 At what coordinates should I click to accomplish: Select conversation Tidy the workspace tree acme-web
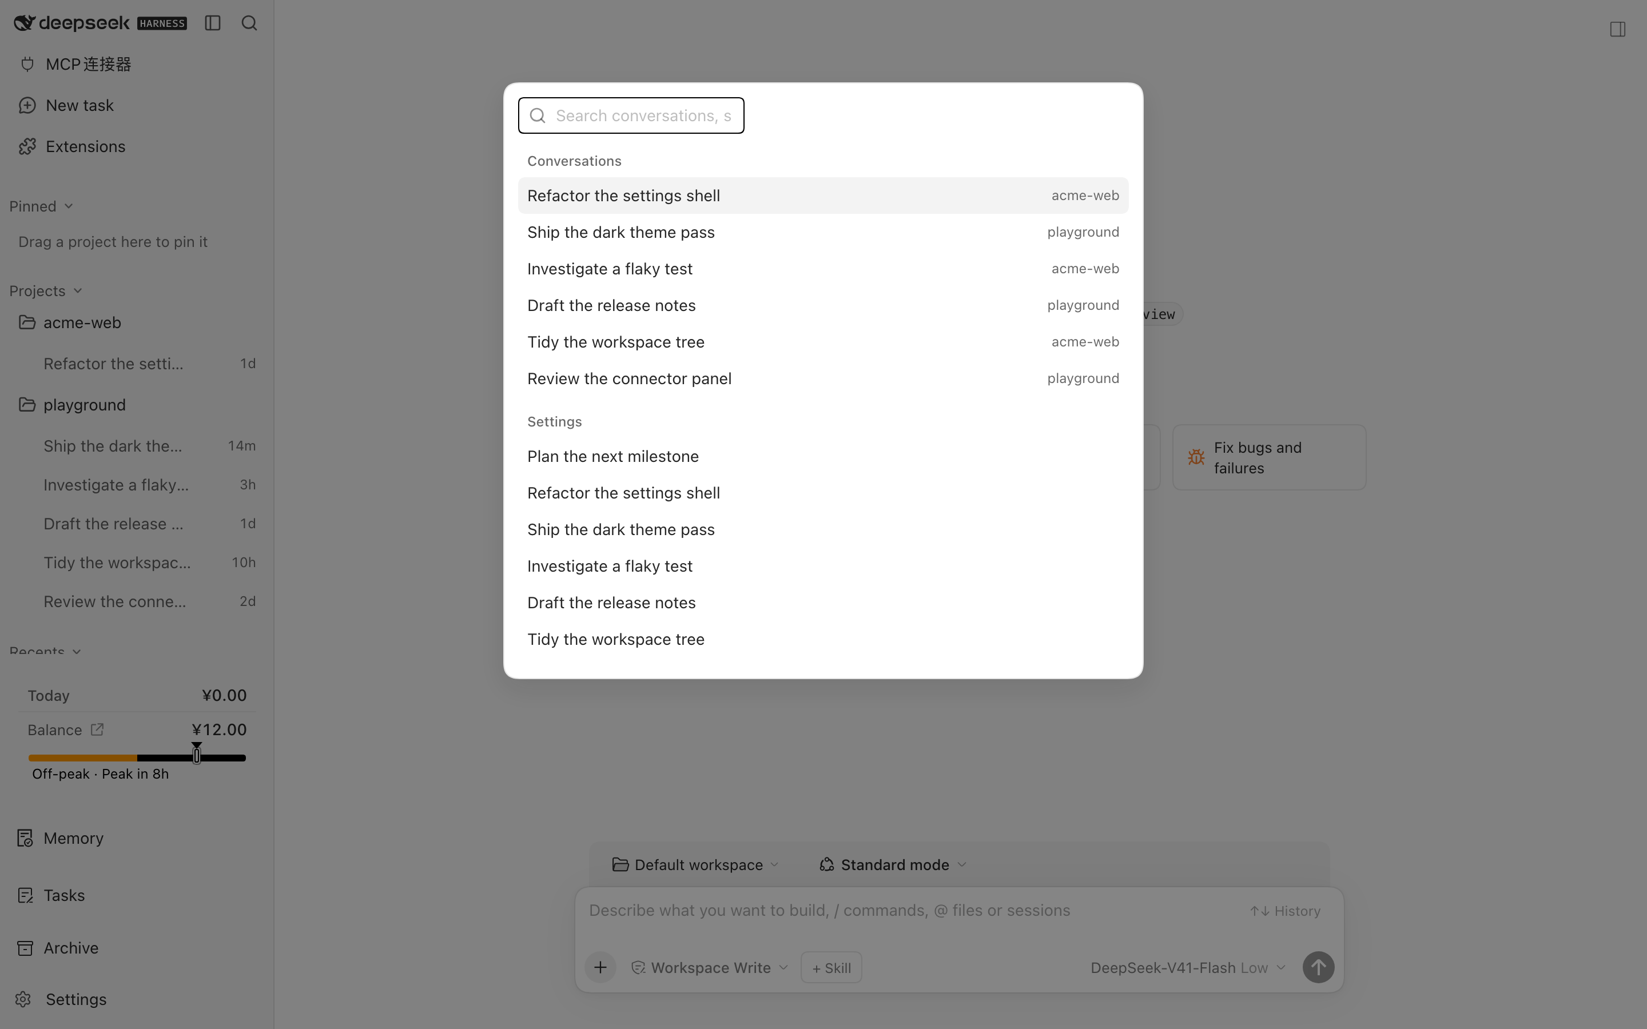pyautogui.click(x=823, y=342)
